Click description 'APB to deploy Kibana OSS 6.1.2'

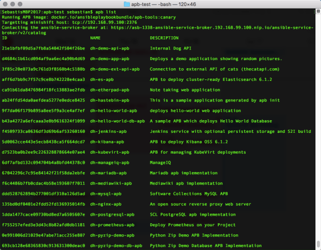[189, 142]
